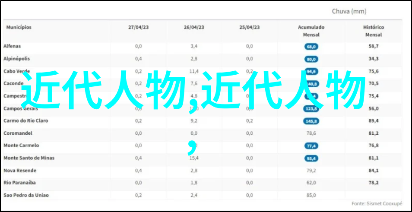Click the Histórico Mensal column header

click(374, 31)
